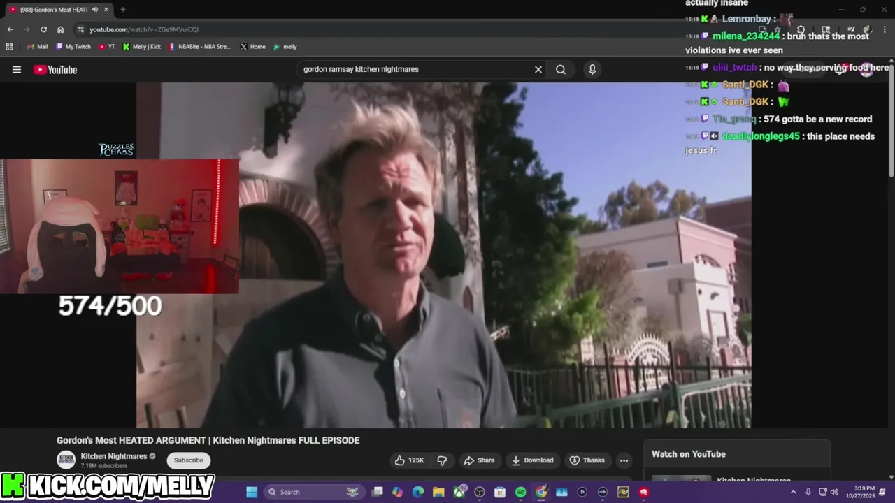The image size is (895, 503).
Task: Open the bookmarks apps grid icon
Action: point(9,47)
